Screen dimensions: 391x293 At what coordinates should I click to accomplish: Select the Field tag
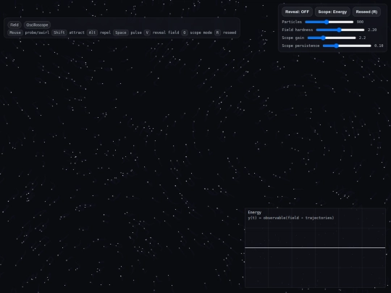(x=14, y=25)
